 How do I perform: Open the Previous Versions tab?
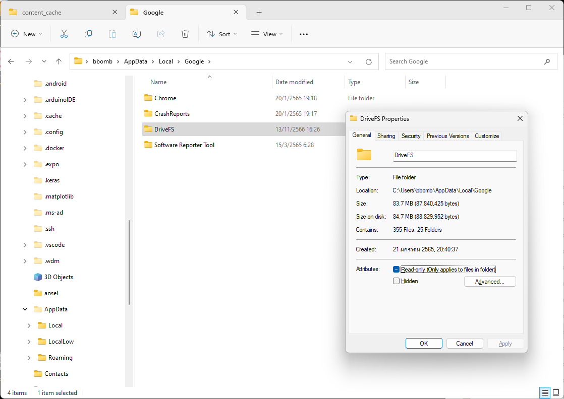tap(447, 136)
